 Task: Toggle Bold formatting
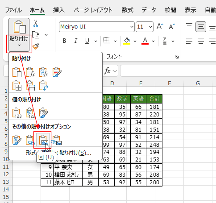coord(64,41)
